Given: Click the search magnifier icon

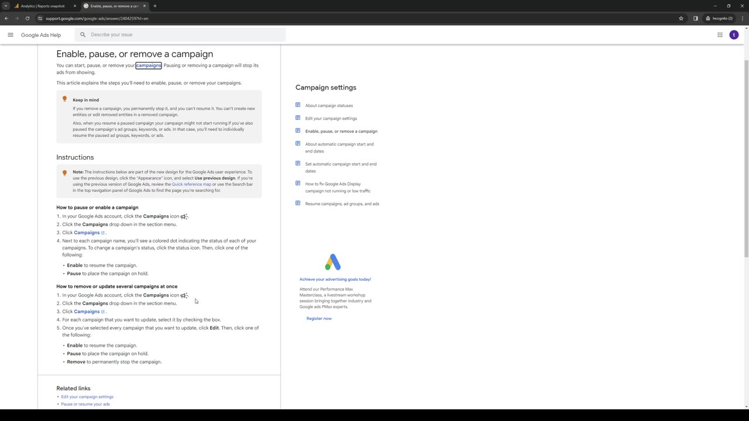Looking at the screenshot, I should (83, 34).
